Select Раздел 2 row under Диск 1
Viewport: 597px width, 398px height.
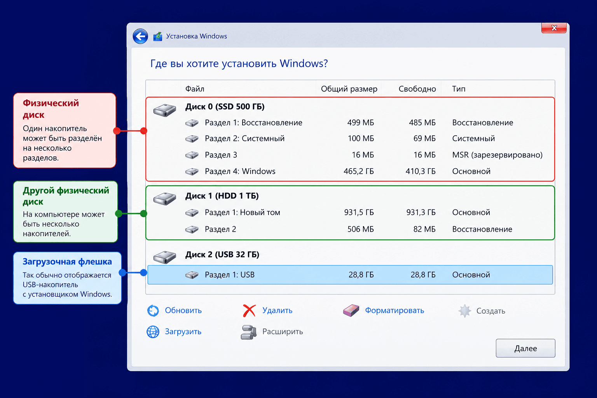tap(350, 229)
